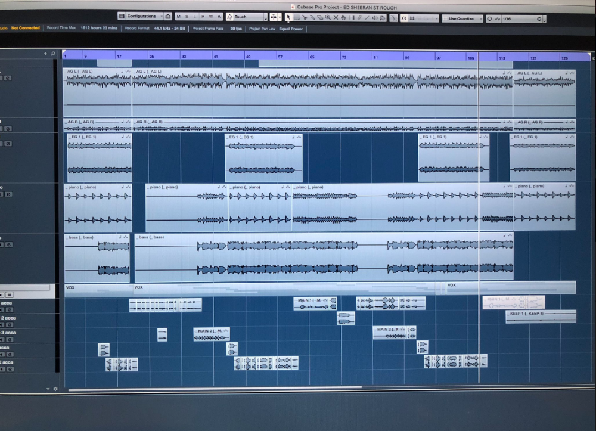The height and width of the screenshot is (431, 596).
Task: Toggle Auto-Scroll on or off
Action: tap(274, 17)
